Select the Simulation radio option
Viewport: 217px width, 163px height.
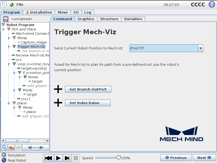(4, 155)
